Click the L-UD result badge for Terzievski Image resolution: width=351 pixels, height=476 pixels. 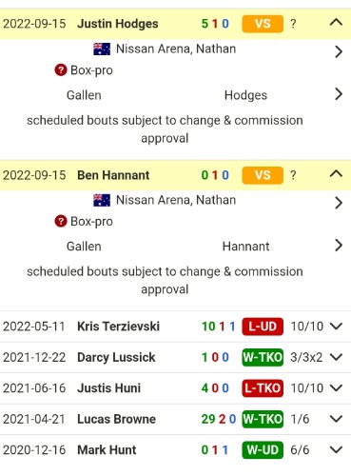pos(263,327)
